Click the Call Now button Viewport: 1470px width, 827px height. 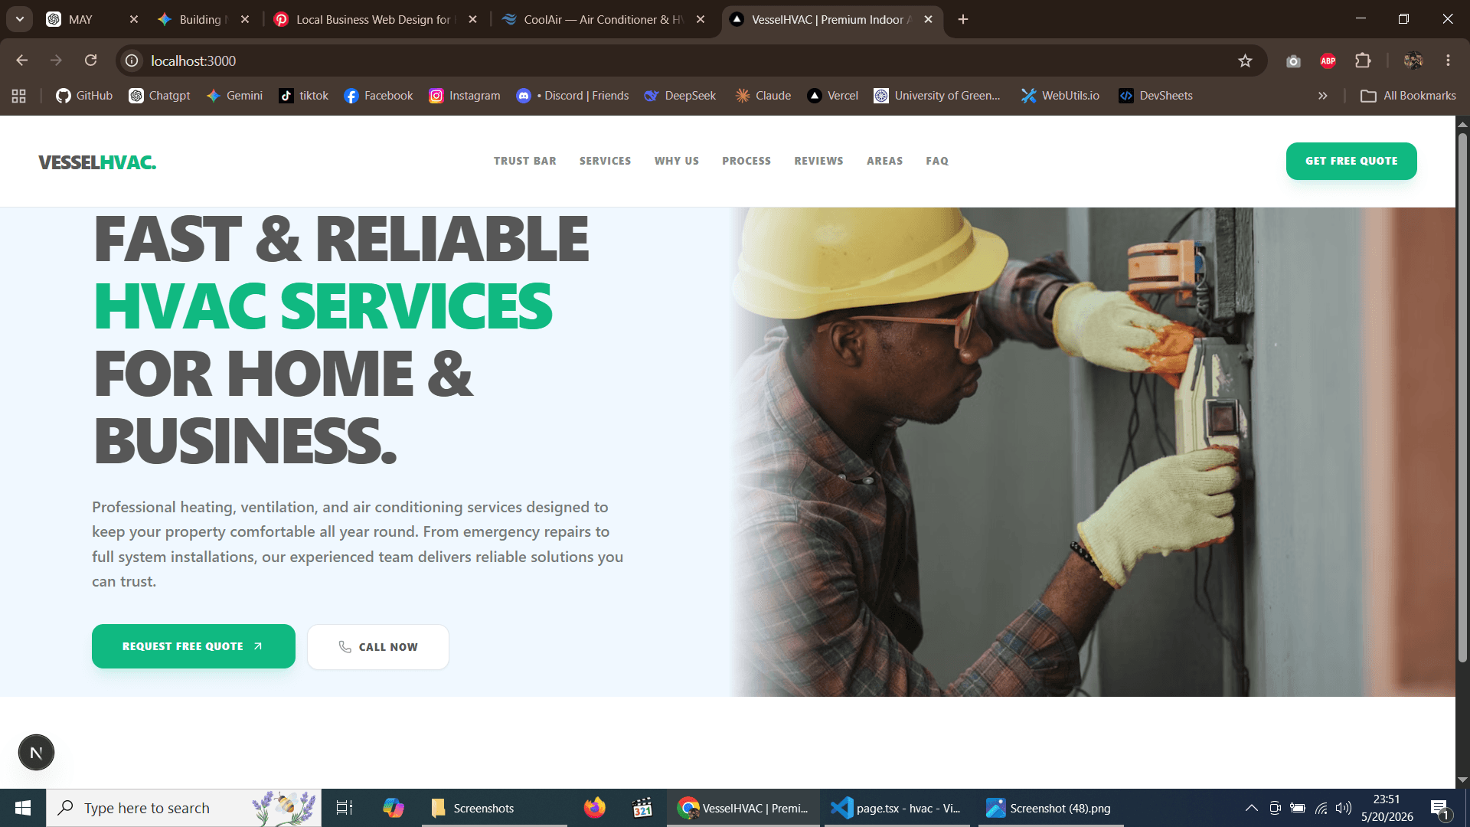[x=378, y=647]
